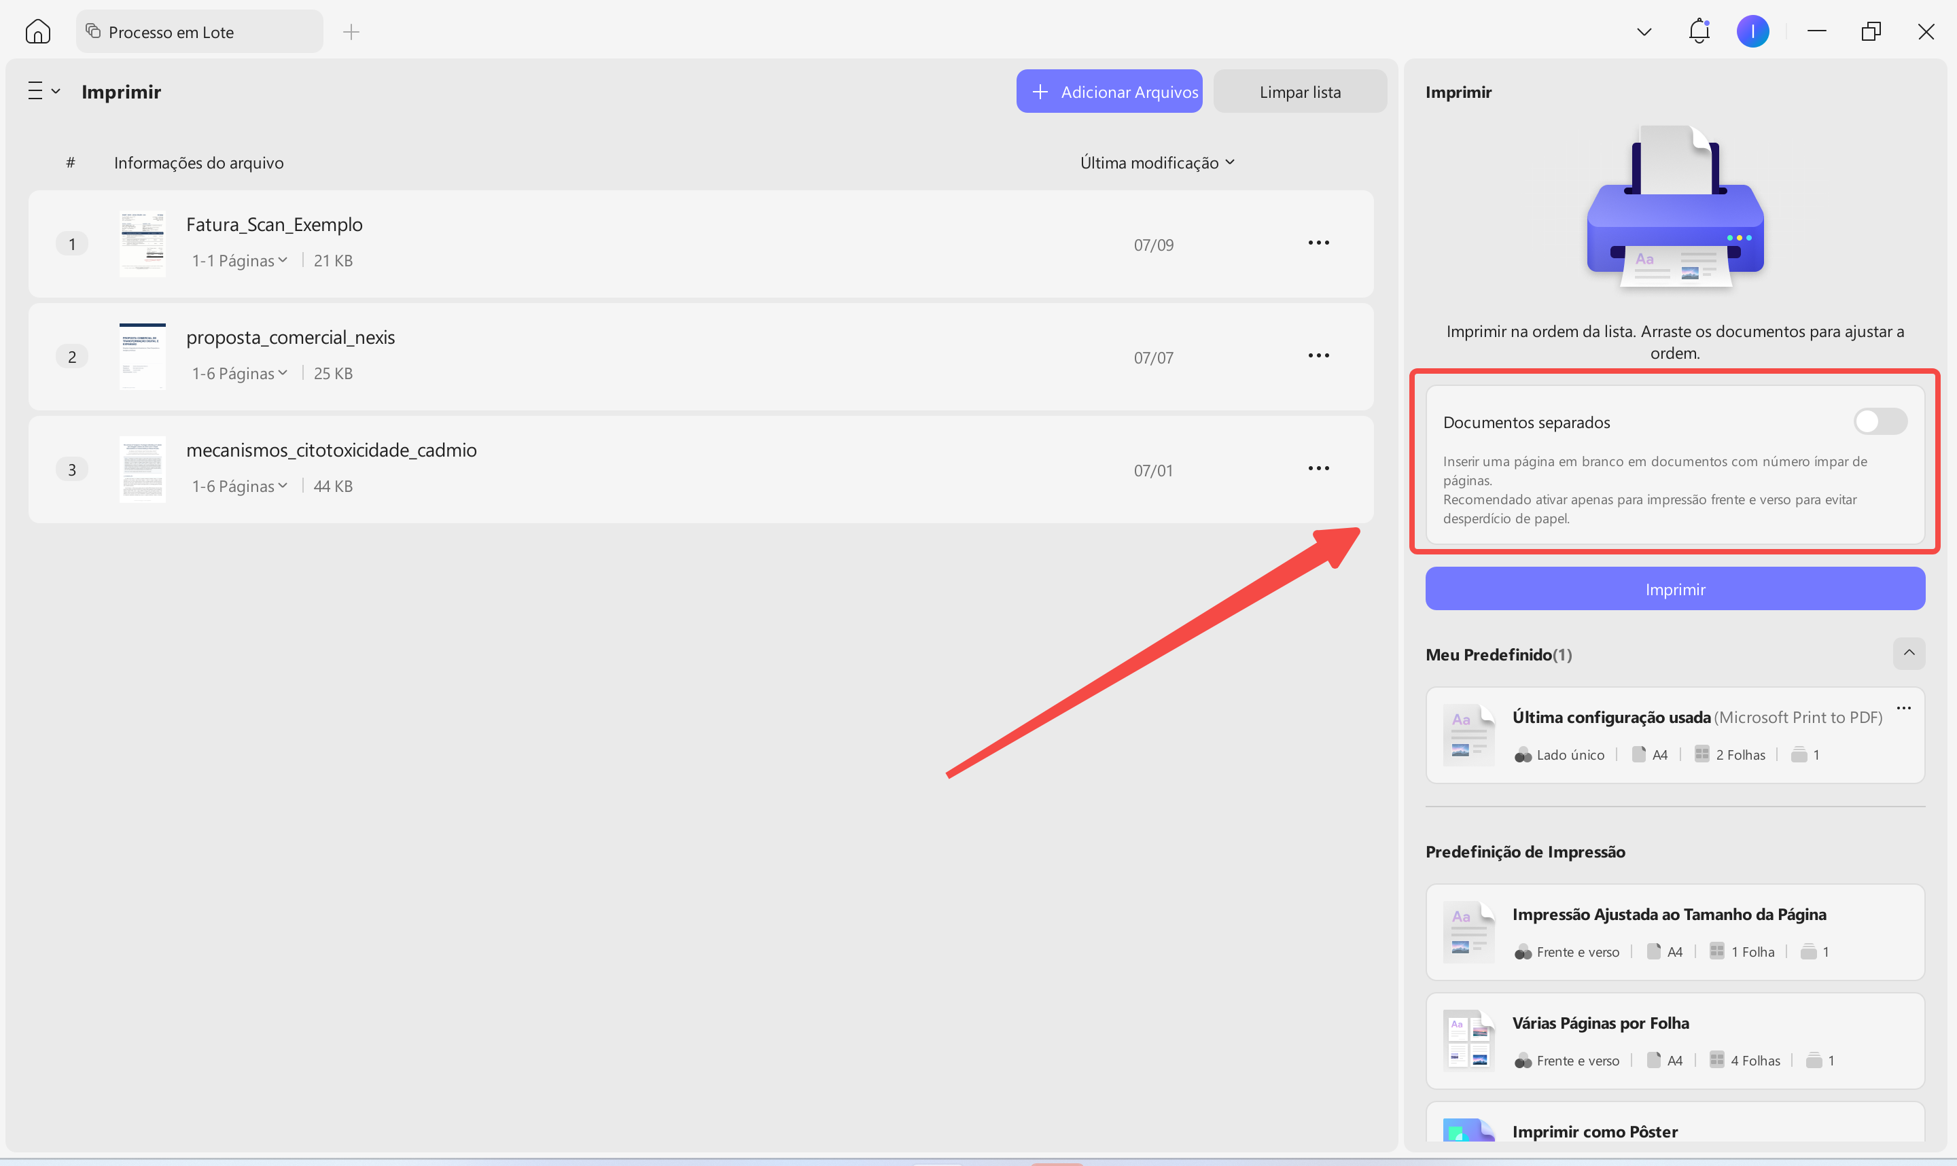Open more options for Fatura_Scan_Exemplo
The height and width of the screenshot is (1166, 1957).
pos(1318,243)
